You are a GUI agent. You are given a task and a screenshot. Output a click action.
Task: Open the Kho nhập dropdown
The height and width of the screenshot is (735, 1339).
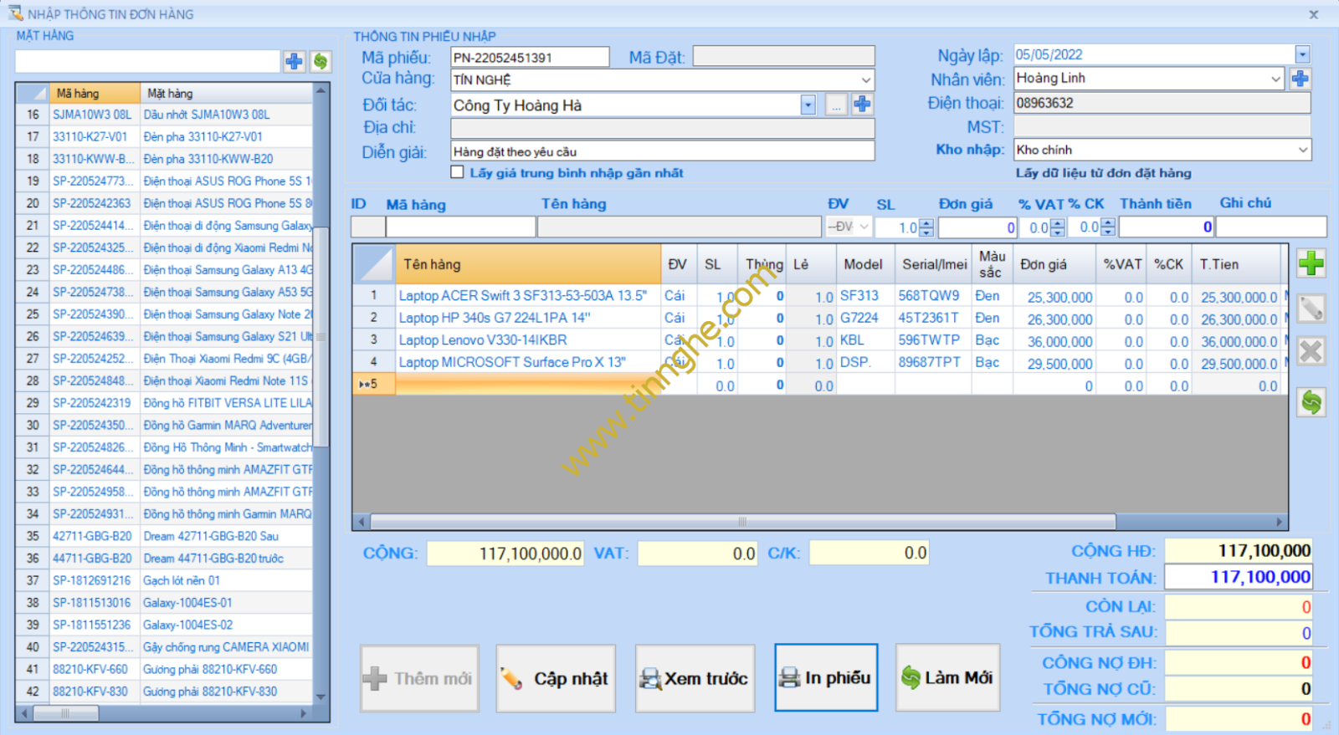(1303, 151)
